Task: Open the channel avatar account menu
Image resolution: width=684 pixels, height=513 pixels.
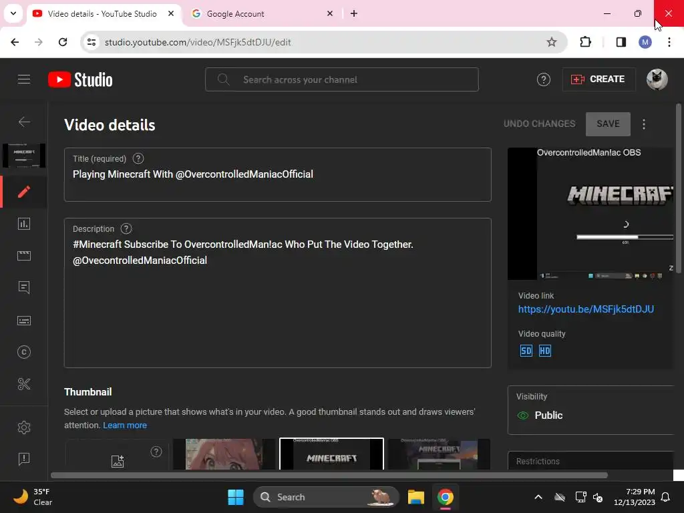Action: (657, 79)
